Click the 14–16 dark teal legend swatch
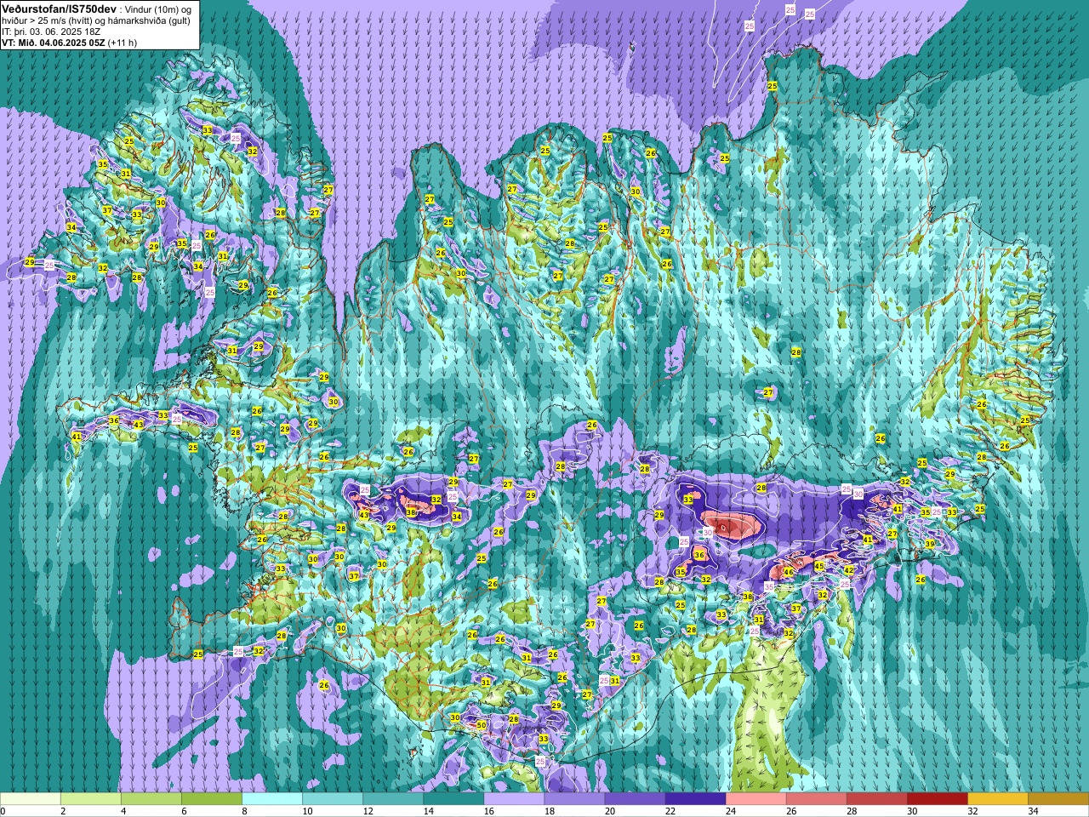The image size is (1089, 817). (453, 799)
